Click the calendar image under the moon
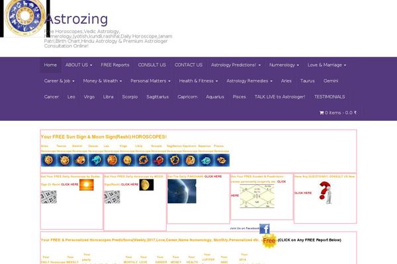This screenshot has width=397, height=264. (x=112, y=197)
